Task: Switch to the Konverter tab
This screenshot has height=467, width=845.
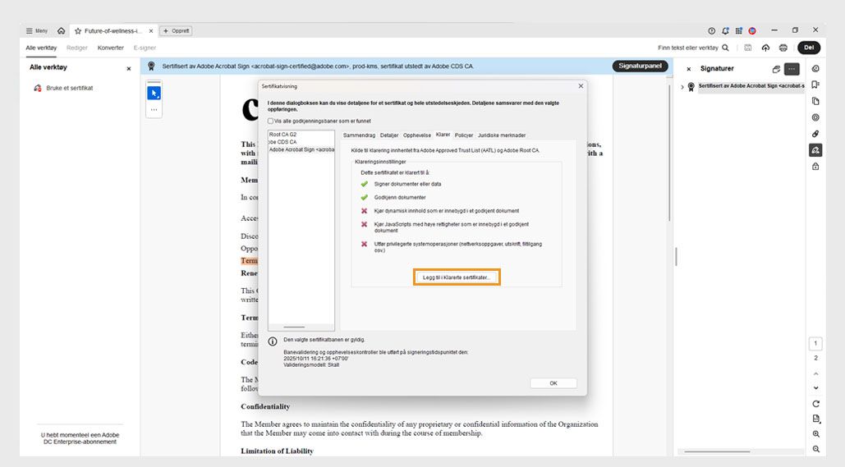Action: pos(111,48)
